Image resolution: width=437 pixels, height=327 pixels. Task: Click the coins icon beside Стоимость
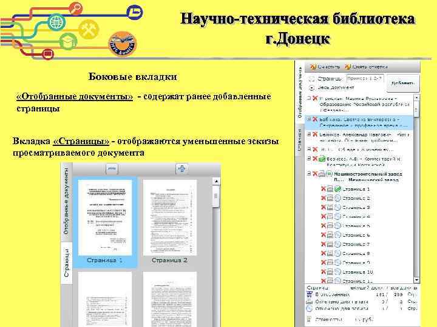pos(309,320)
